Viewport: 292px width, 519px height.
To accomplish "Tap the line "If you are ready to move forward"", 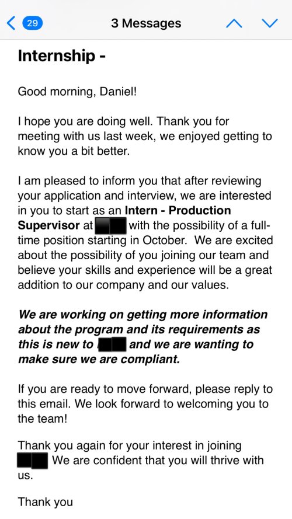I will pos(105,389).
